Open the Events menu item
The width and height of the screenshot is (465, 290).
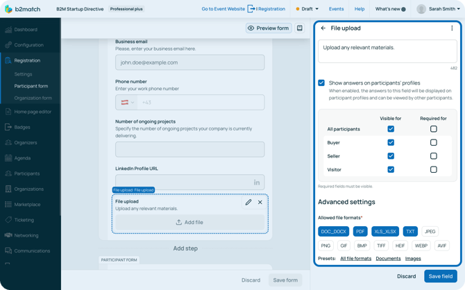336,9
